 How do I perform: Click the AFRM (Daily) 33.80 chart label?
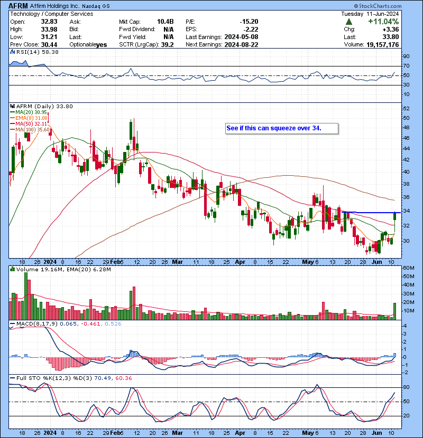coord(44,106)
